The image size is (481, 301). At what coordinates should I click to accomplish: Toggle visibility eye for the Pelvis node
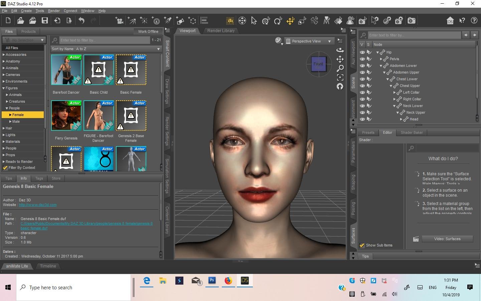point(362,59)
